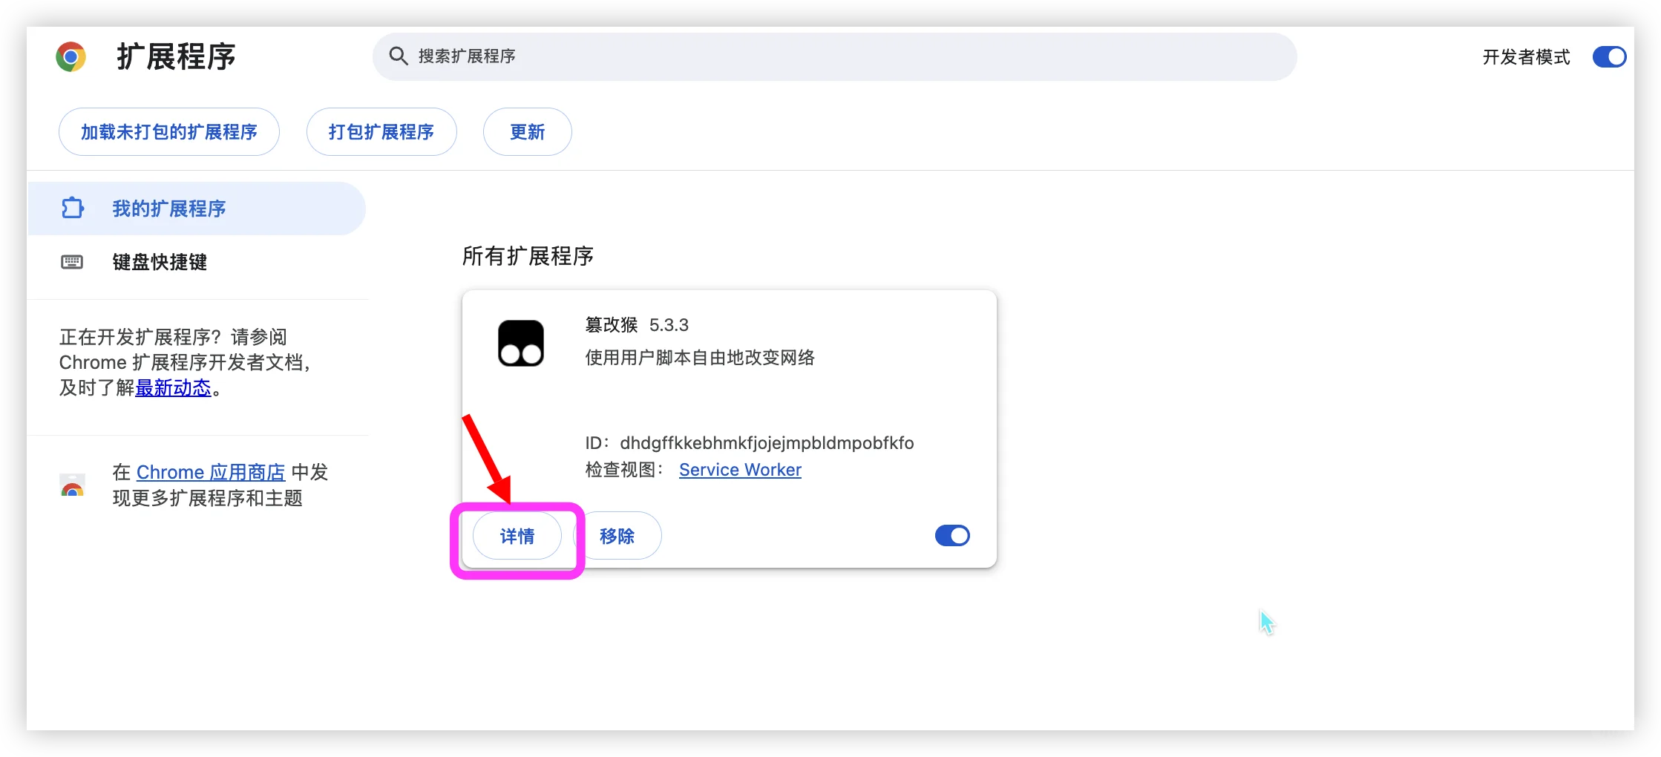
Task: Click 移除 to remove 篡改猴
Action: click(x=617, y=536)
